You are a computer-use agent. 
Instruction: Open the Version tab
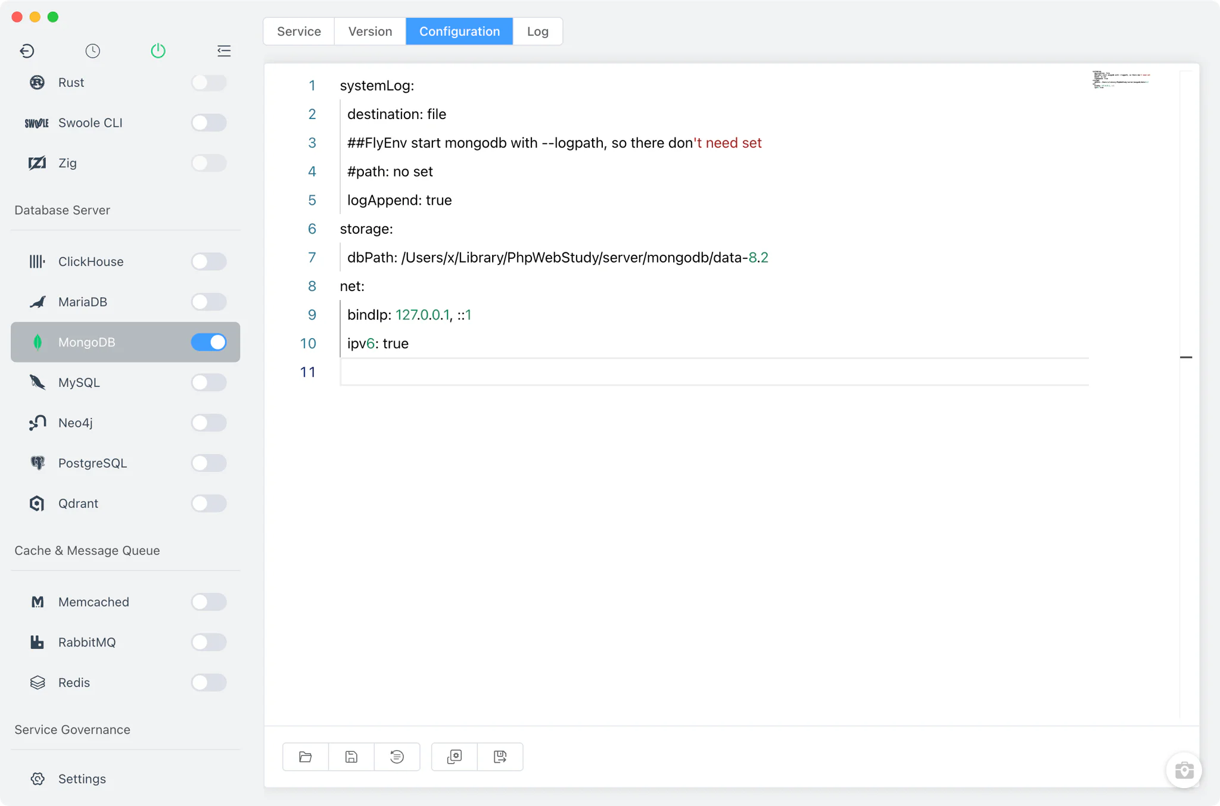(370, 31)
